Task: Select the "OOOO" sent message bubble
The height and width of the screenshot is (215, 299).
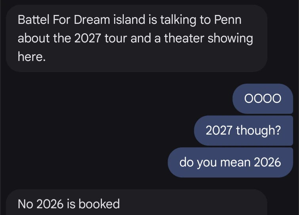Action: pos(263,99)
